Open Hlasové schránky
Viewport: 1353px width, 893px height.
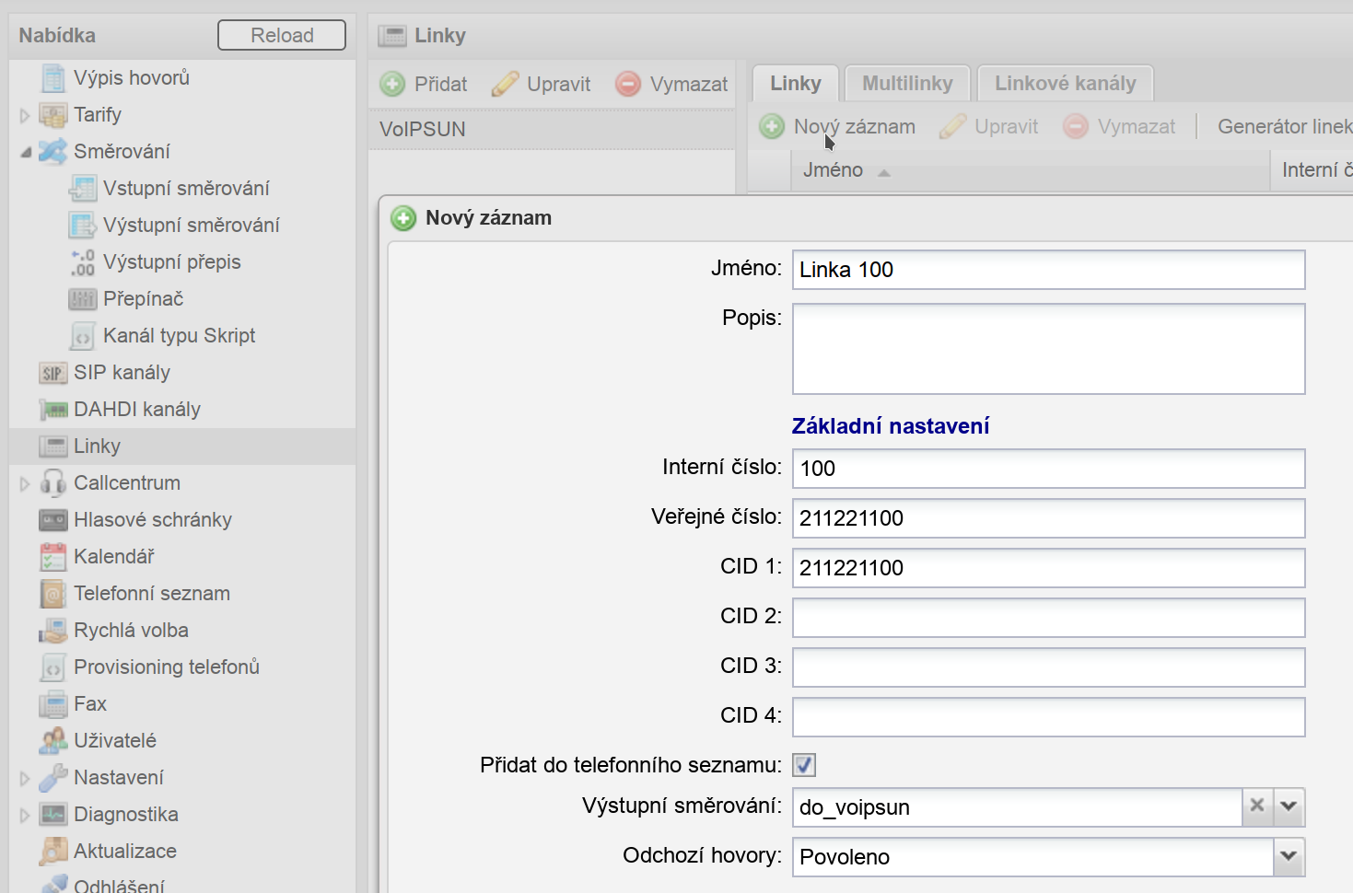click(x=152, y=520)
